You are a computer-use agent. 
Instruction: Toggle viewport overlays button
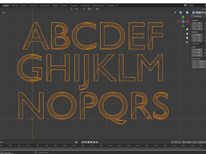pyautogui.click(x=187, y=12)
